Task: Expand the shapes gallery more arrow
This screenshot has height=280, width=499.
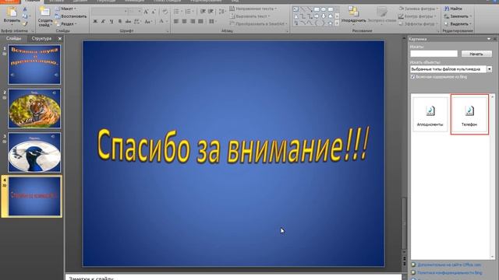Action: [337, 23]
